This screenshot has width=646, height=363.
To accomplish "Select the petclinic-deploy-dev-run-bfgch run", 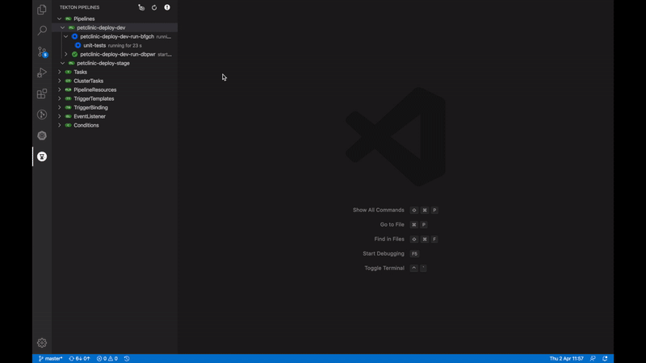I will point(117,36).
